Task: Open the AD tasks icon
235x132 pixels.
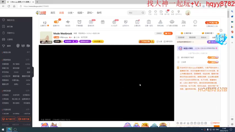Action: [x=91, y=22]
